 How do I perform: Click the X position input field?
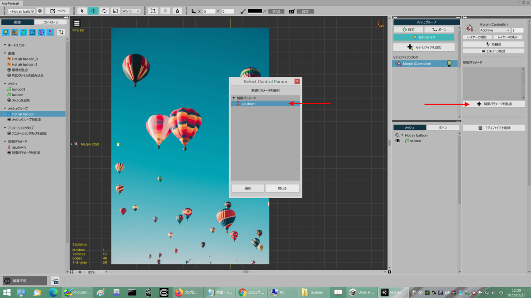point(209,11)
